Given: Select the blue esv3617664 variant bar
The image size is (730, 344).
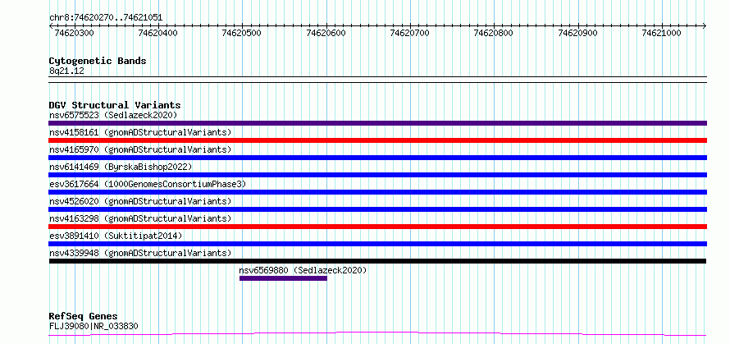Looking at the screenshot, I should (377, 192).
